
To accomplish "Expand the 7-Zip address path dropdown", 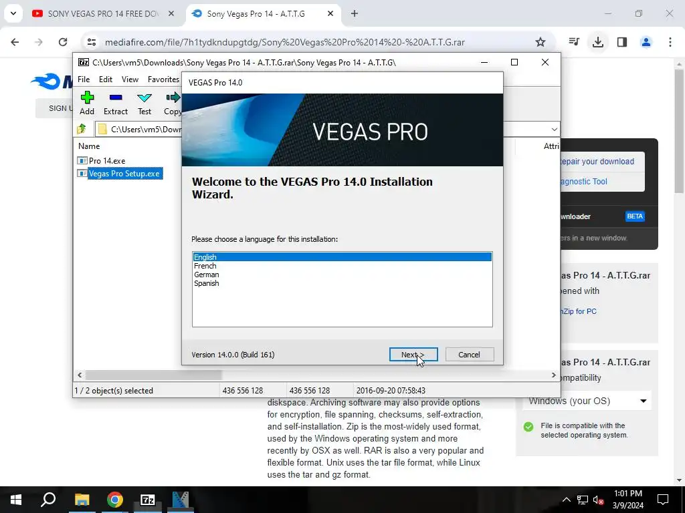I will [x=554, y=129].
